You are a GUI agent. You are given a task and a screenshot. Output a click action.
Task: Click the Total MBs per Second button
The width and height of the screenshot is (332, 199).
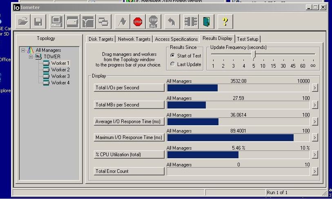point(129,105)
